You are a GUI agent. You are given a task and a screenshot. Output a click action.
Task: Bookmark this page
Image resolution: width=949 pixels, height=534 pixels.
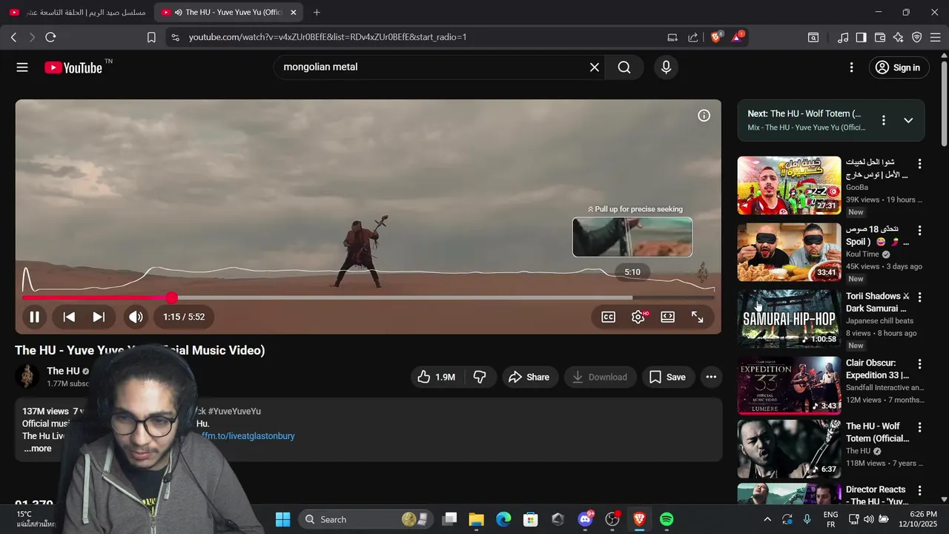151,37
